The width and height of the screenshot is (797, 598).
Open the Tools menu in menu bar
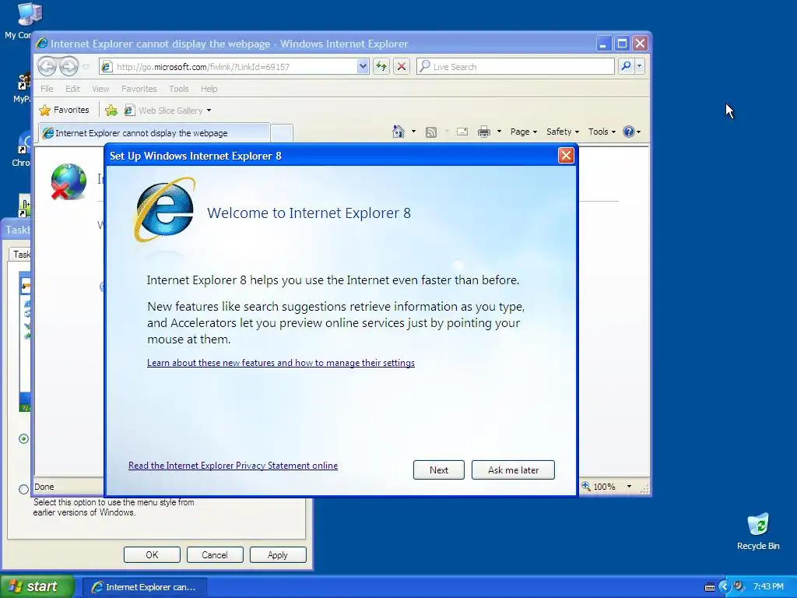[x=178, y=89]
